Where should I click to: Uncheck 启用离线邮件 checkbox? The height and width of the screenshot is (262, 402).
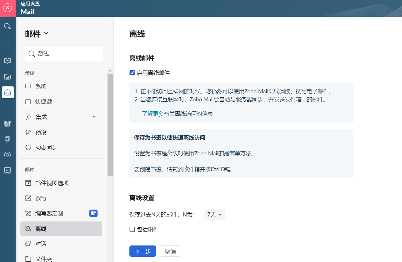(132, 73)
